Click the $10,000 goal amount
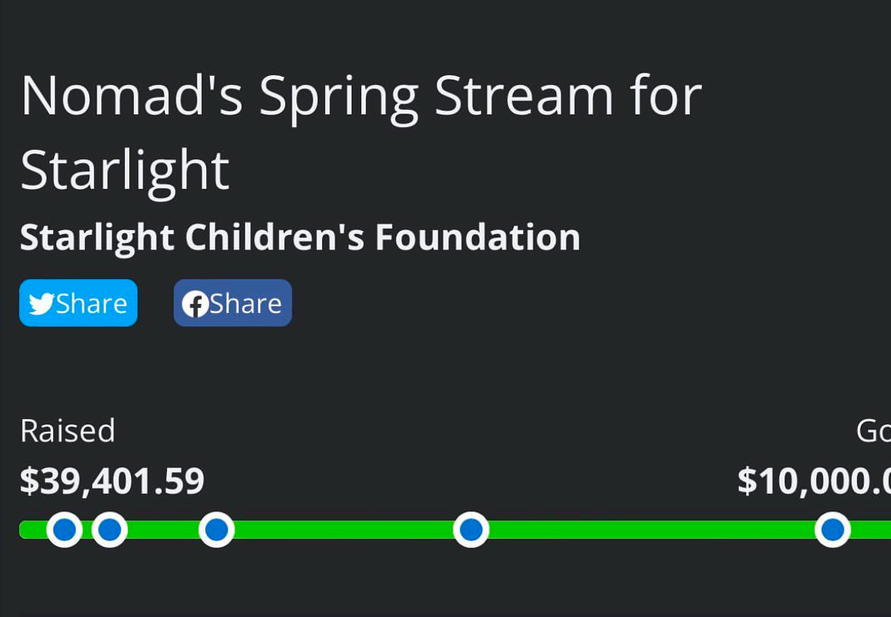Image resolution: width=891 pixels, height=617 pixels. 813,481
